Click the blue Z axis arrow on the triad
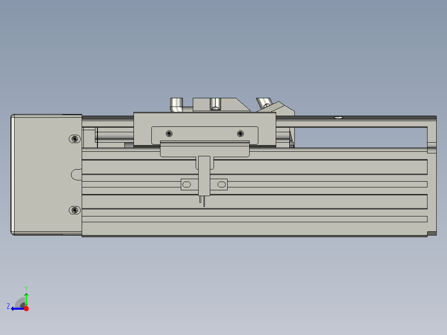The image size is (447, 335). [x=17, y=308]
